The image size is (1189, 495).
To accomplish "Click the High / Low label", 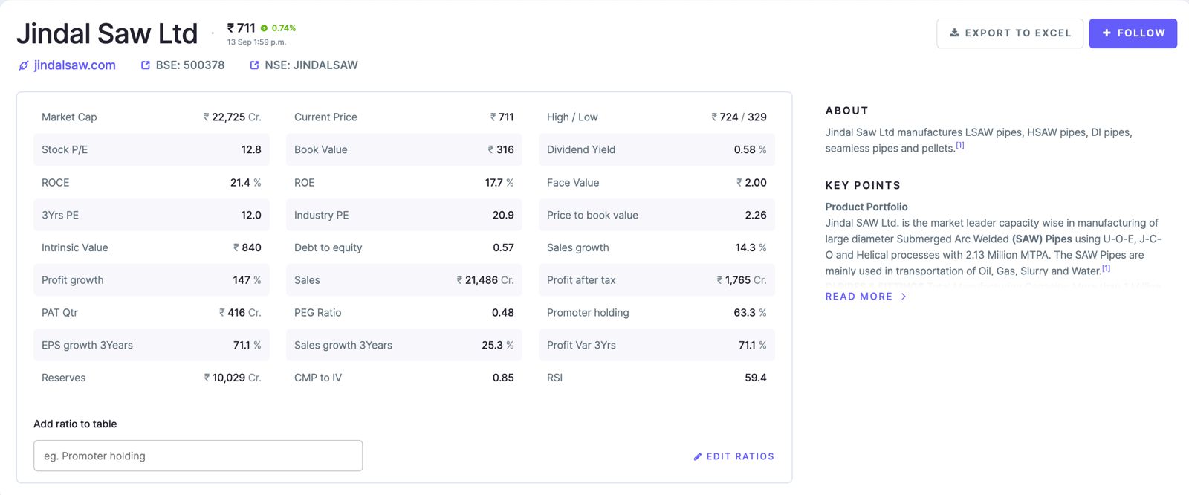I will (x=572, y=117).
